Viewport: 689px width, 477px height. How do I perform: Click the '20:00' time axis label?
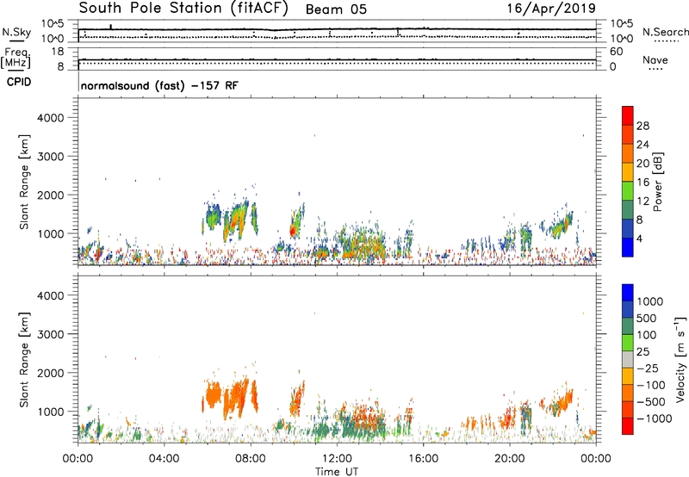point(509,459)
